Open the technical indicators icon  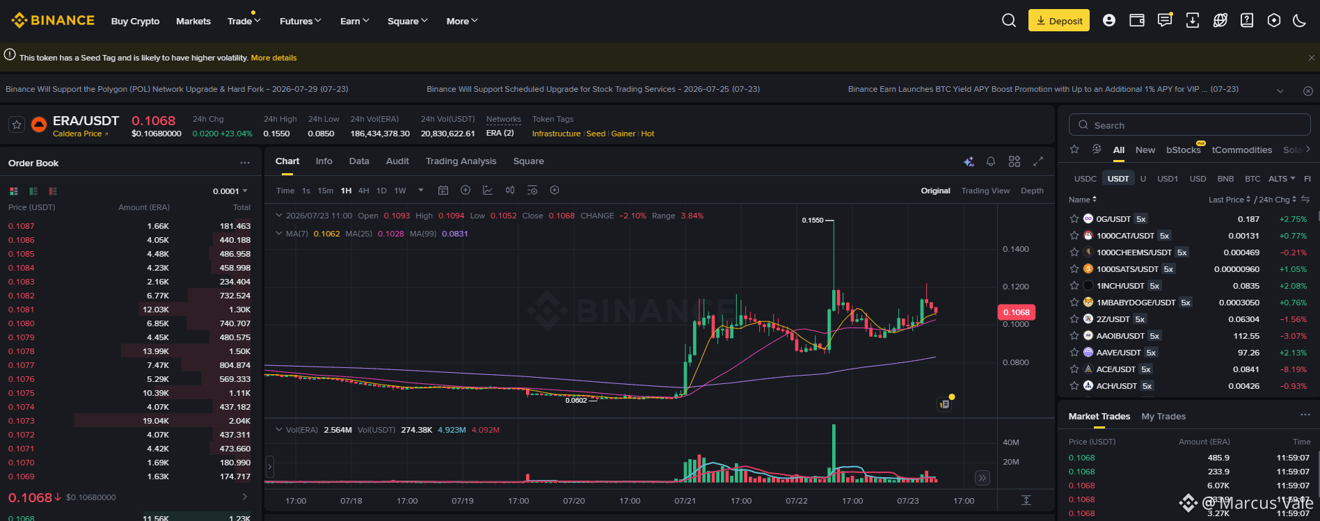click(488, 190)
